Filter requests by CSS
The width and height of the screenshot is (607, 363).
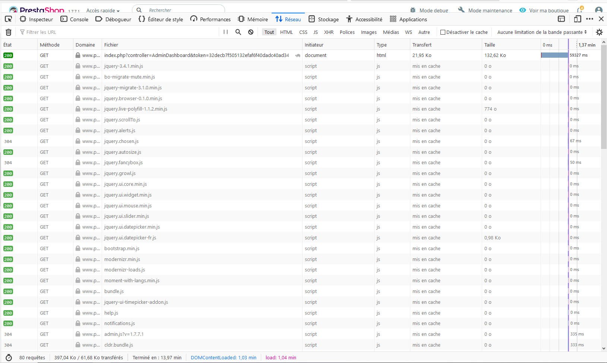point(303,32)
